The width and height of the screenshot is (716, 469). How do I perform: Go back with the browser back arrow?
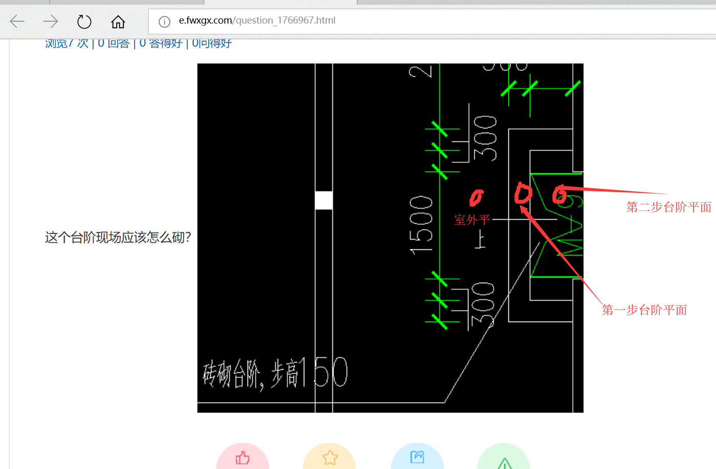point(17,22)
